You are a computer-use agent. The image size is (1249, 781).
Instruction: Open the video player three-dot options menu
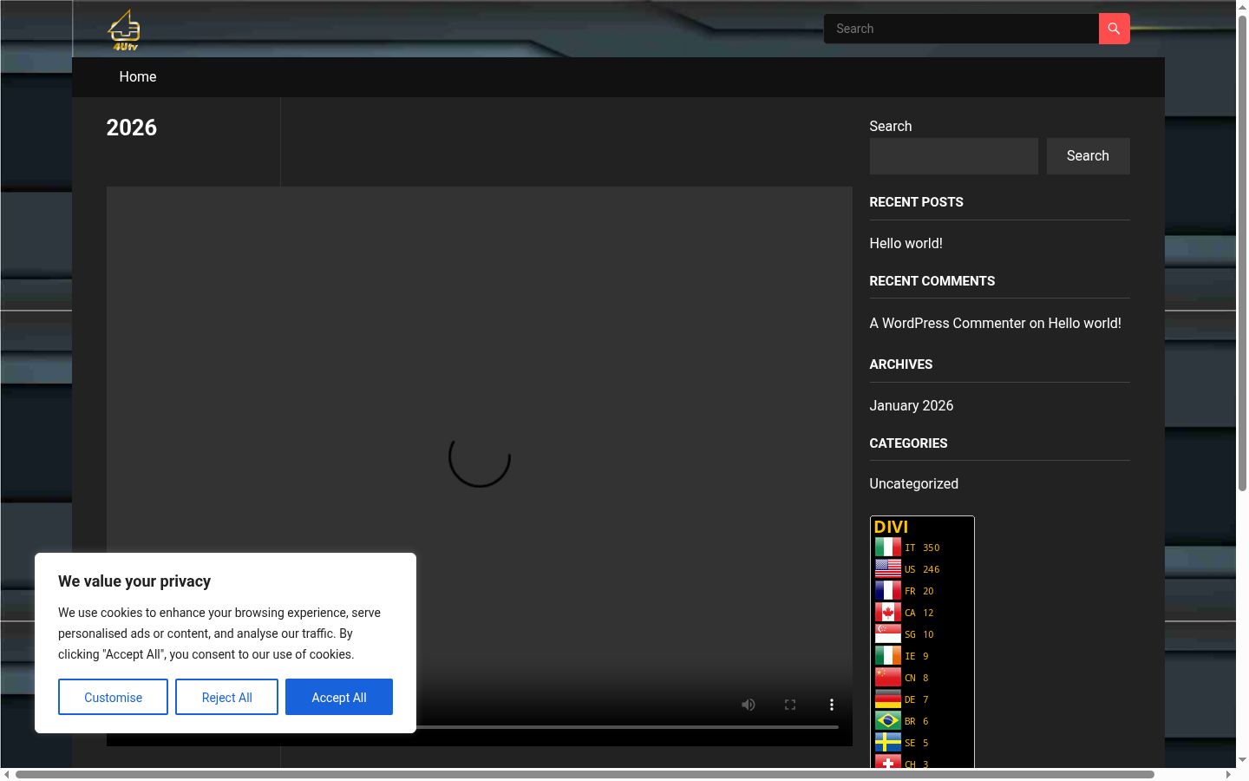pos(831,705)
